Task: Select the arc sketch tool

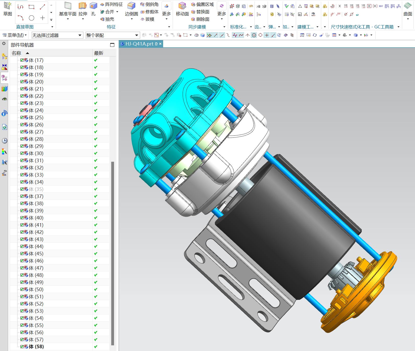Action: pyautogui.click(x=20, y=18)
